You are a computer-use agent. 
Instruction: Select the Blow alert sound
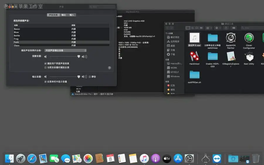(62, 32)
